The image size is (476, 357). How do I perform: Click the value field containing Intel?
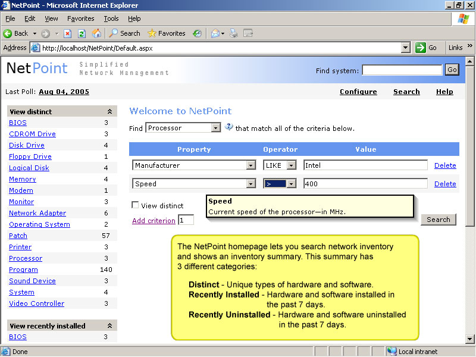pyautogui.click(x=365, y=165)
